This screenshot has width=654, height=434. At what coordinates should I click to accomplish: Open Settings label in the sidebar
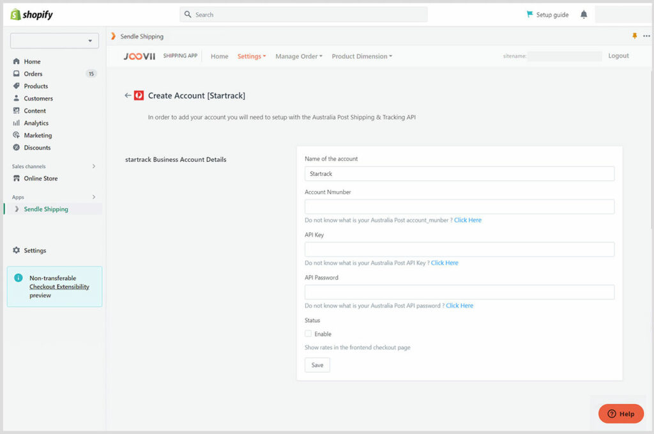pyautogui.click(x=35, y=251)
